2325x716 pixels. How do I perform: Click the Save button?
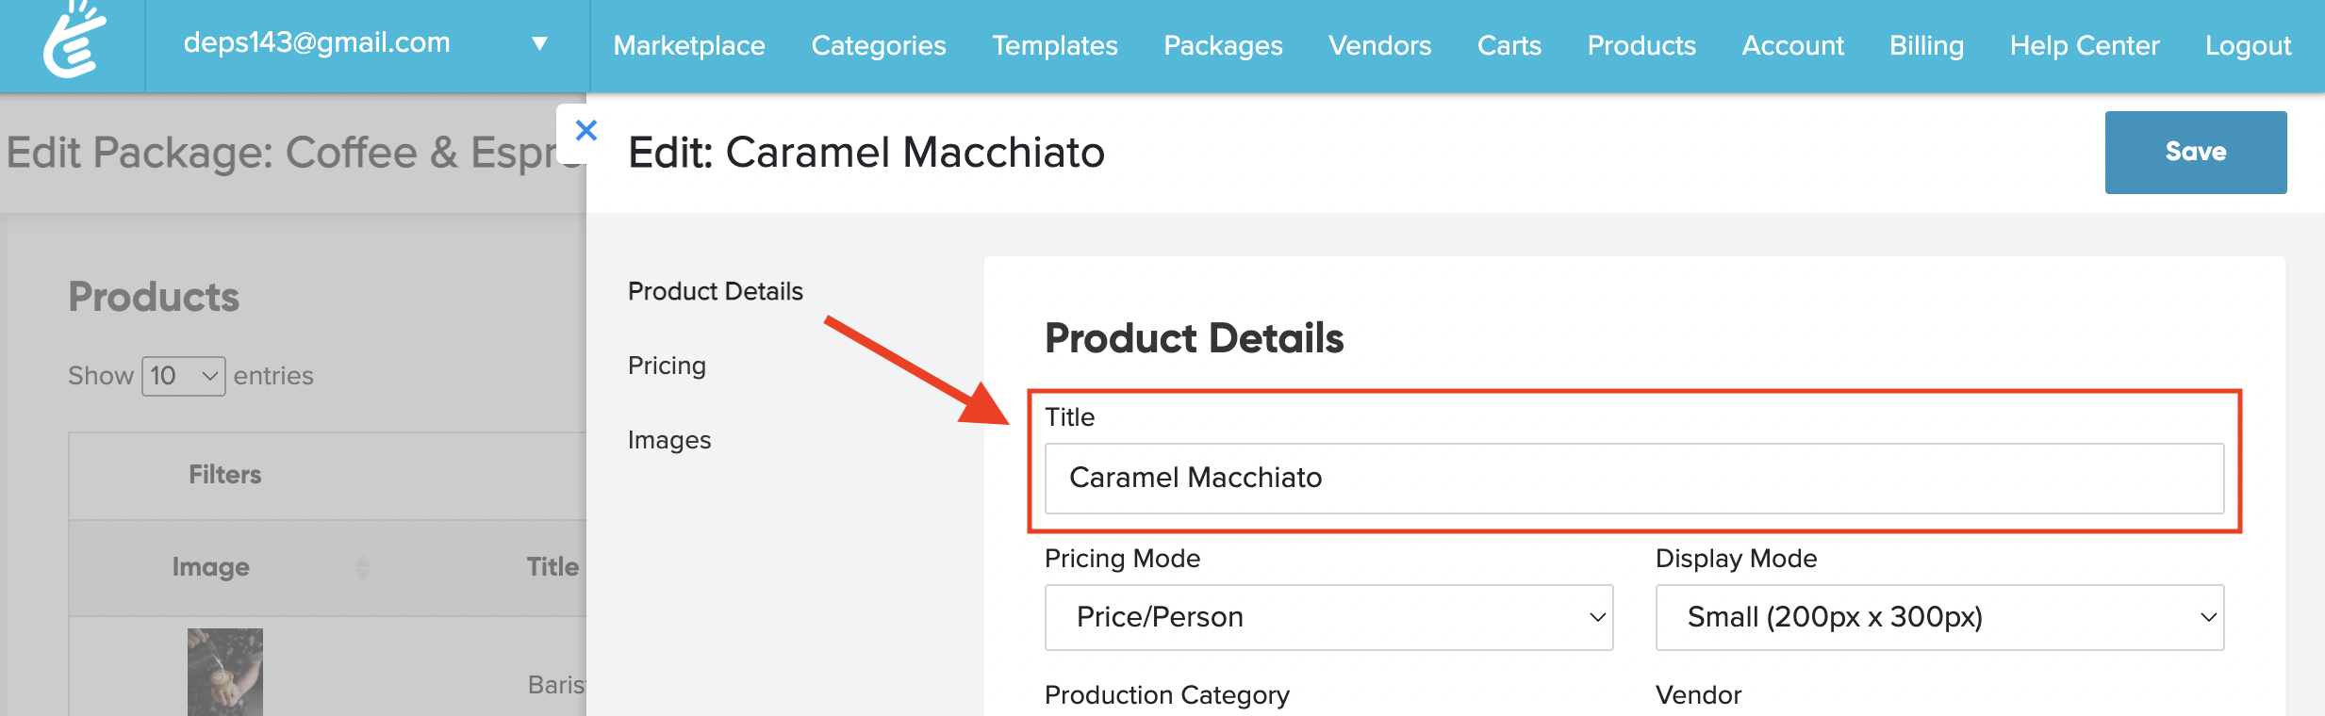coord(2195,152)
